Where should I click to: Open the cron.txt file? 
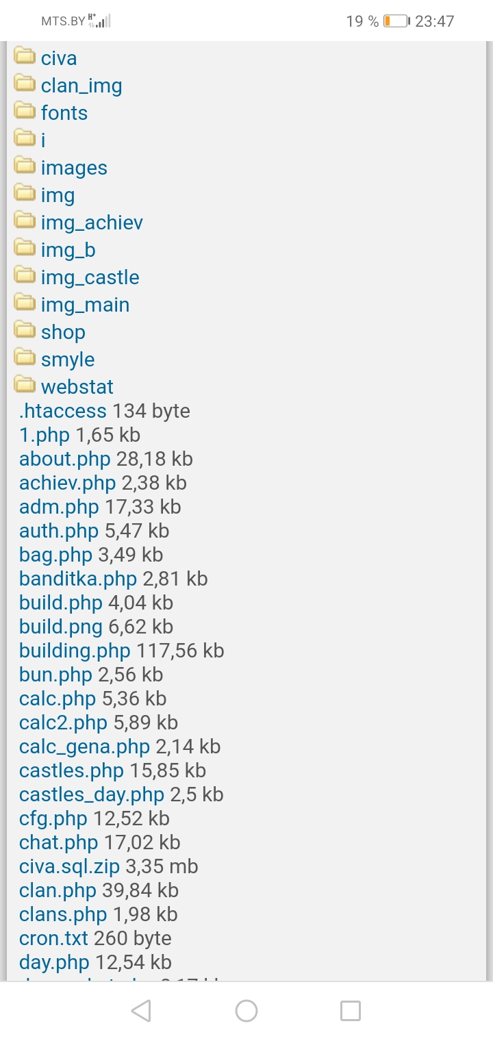(x=53, y=938)
